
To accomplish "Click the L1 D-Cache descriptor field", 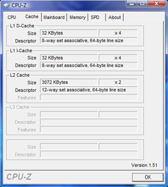I will (89, 41).
